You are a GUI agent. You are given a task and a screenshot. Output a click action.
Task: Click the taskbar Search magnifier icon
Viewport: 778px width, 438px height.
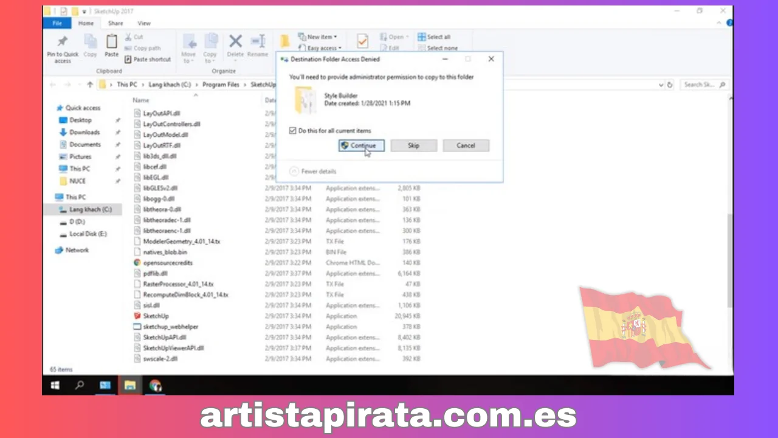[80, 385]
